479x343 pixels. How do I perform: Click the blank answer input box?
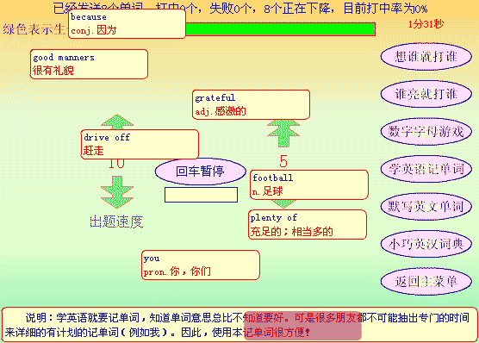[x=201, y=195]
